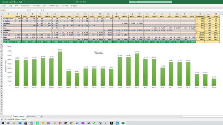Select the Haz.21 bar labeled ₺7.889

(60, 69)
